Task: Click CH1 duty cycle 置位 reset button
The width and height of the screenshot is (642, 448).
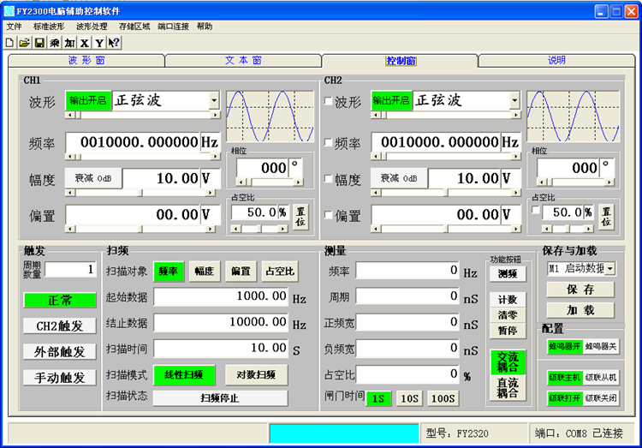Action: 301,217
